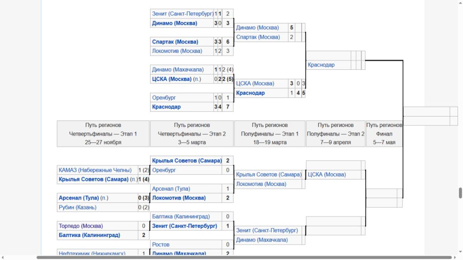Open the topmost Зенит (Санкт-Петербург) link
This screenshot has width=463, height=260.
pos(182,14)
